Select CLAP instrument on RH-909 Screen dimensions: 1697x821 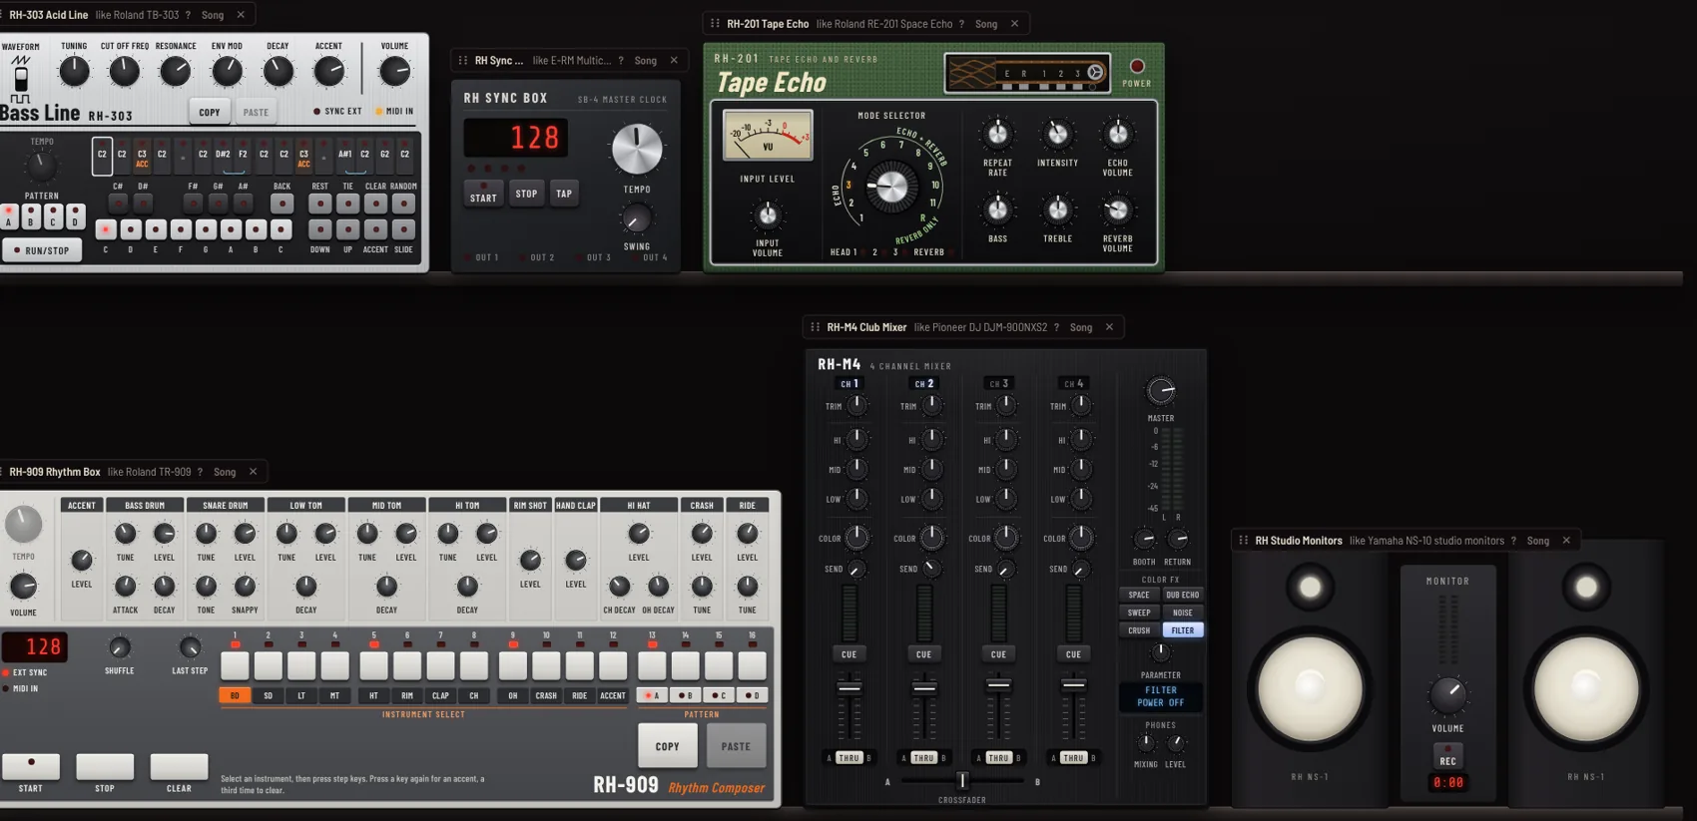tap(440, 696)
